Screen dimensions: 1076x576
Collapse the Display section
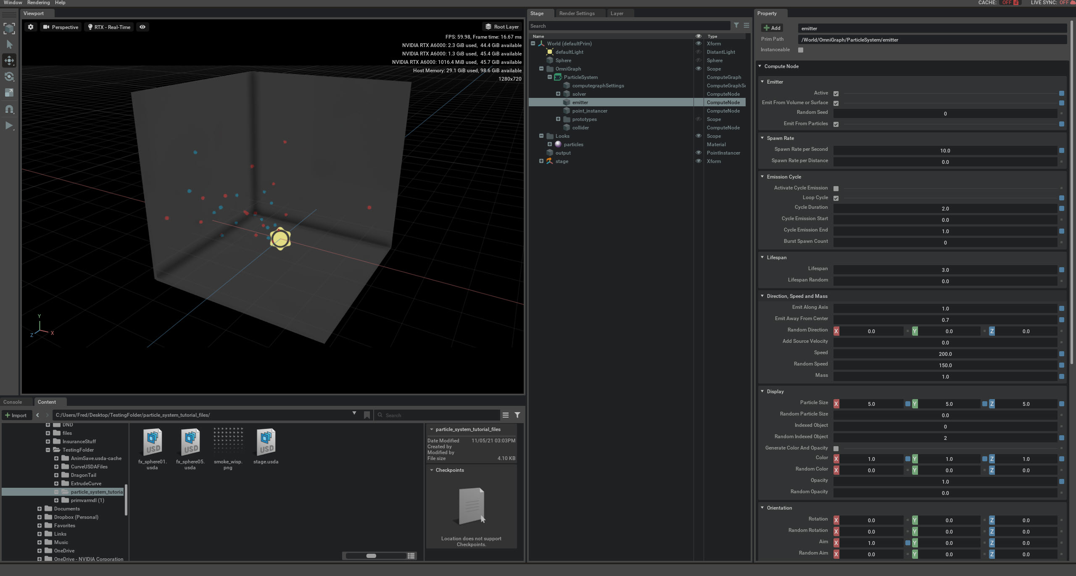(762, 391)
